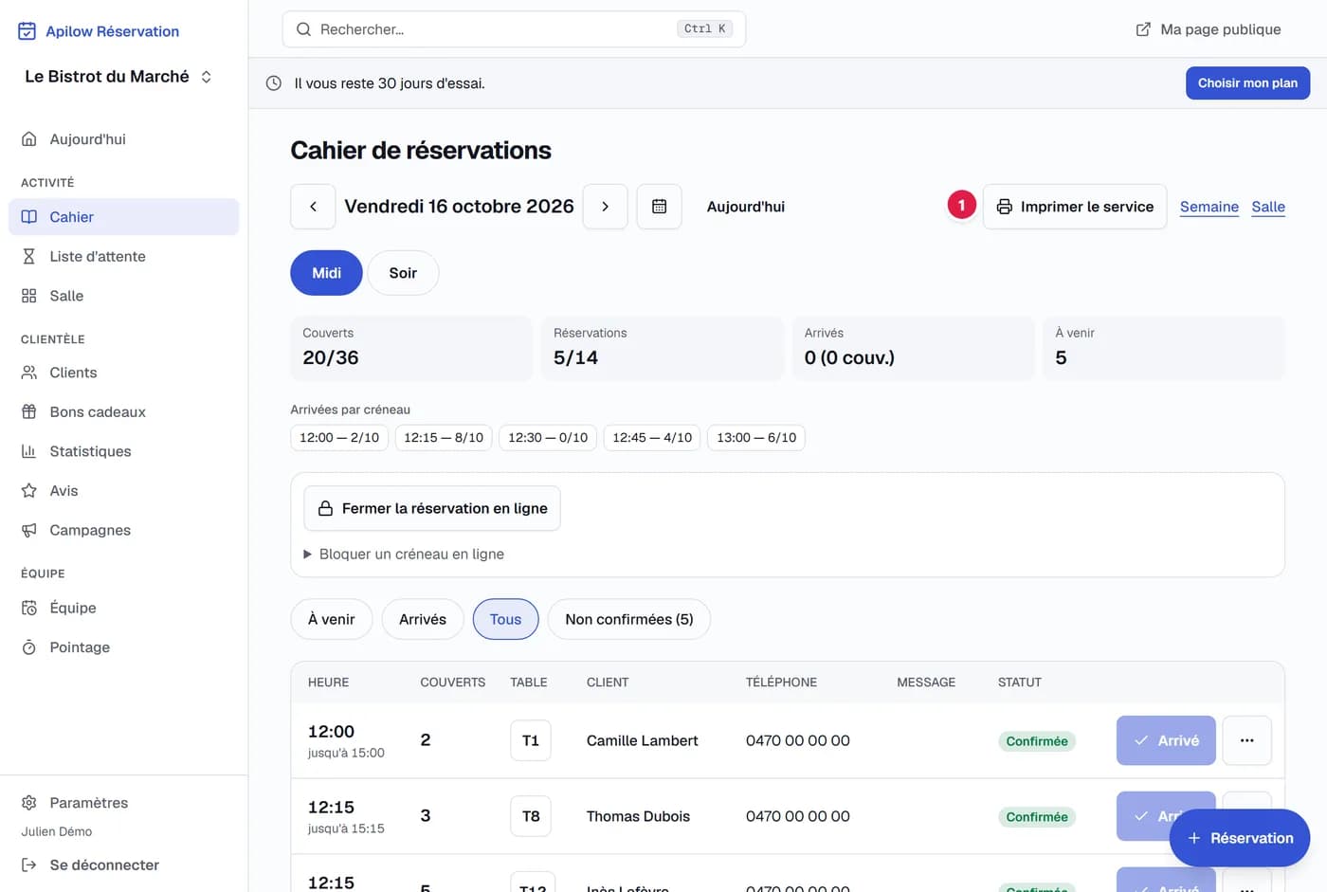Focus the Rechercher search field
Image resolution: width=1327 pixels, height=892 pixels.
514,29
